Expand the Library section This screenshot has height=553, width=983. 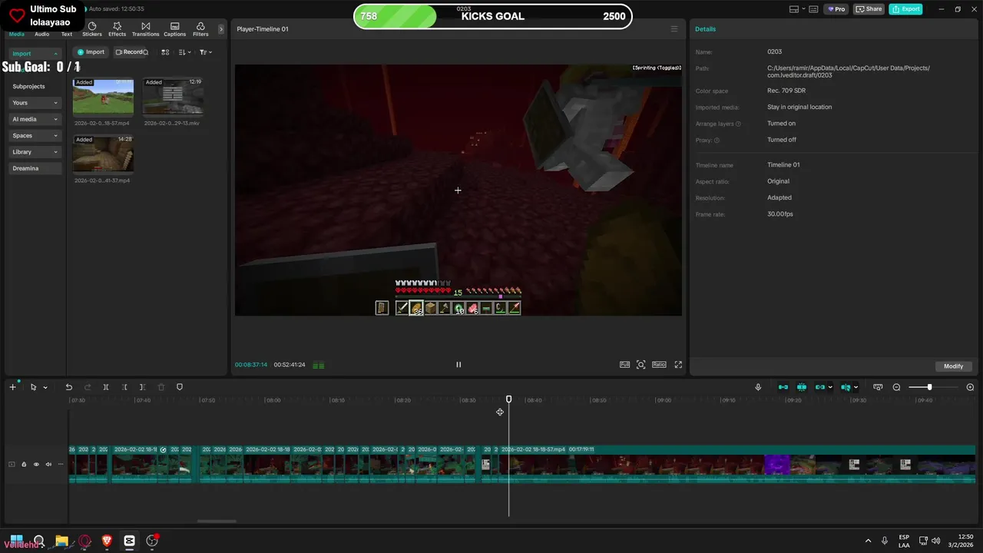[x=35, y=152]
